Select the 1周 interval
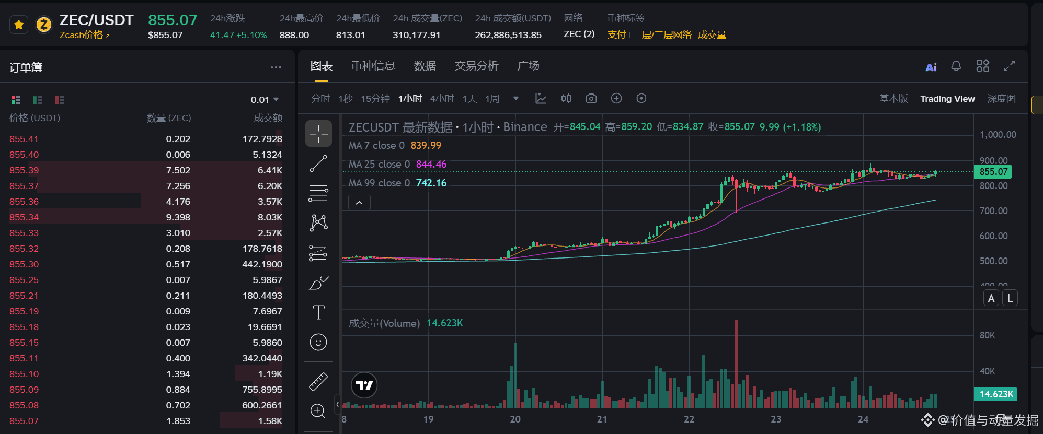Image resolution: width=1043 pixels, height=434 pixels. point(492,99)
